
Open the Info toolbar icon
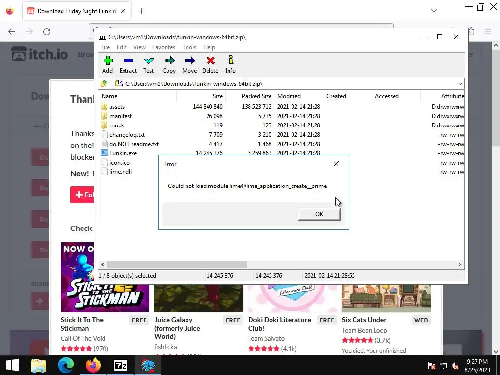click(x=230, y=64)
